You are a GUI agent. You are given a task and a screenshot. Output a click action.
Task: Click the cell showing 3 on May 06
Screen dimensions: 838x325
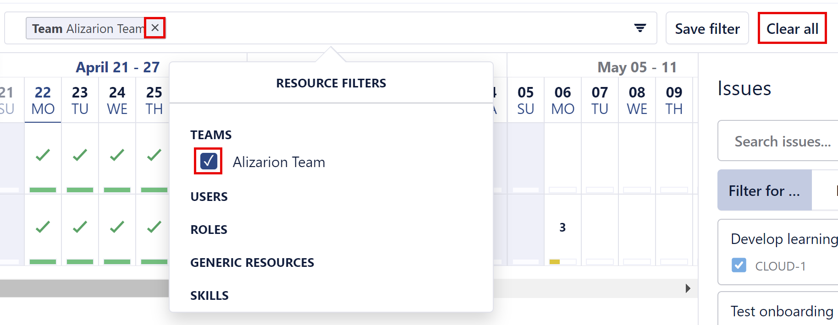[562, 227]
